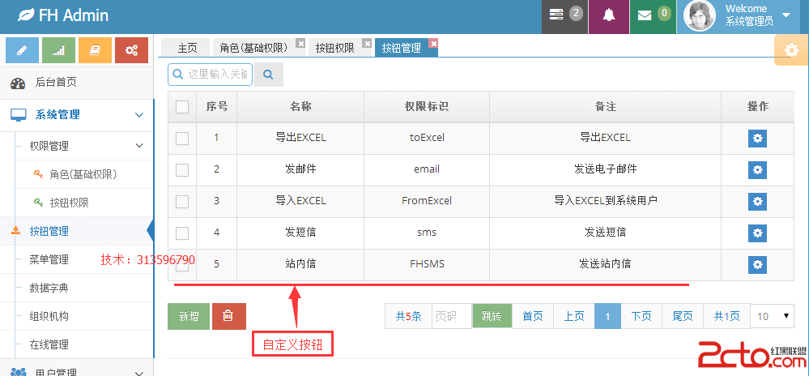809x376 pixels.
Task: Click the green signal chart shortcut button
Action: 58,50
